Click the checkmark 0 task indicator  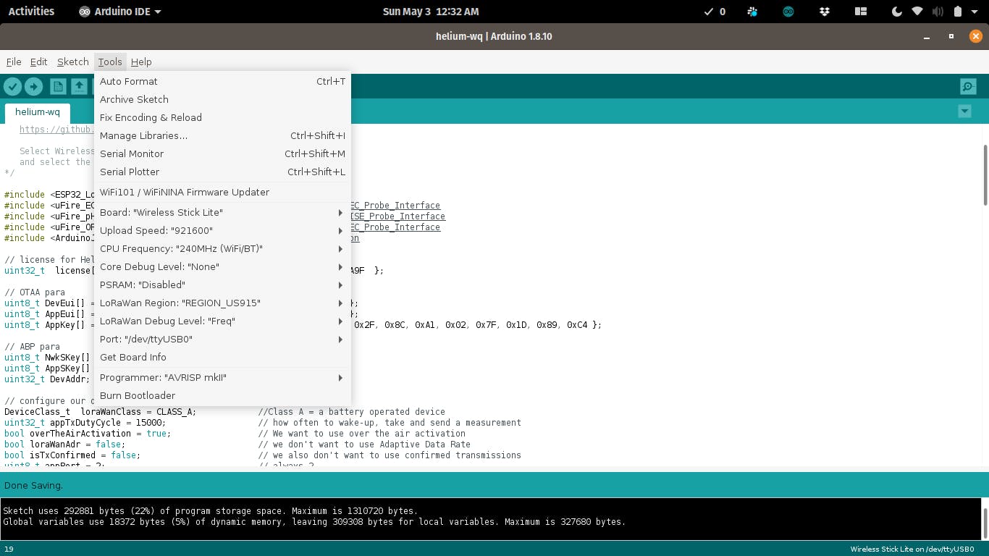(x=715, y=12)
